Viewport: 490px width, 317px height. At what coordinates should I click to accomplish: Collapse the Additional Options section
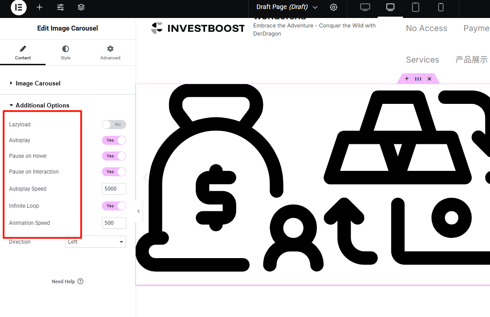point(42,105)
